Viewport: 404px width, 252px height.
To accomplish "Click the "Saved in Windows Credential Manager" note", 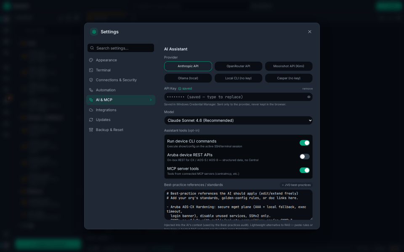I will tap(225, 105).
